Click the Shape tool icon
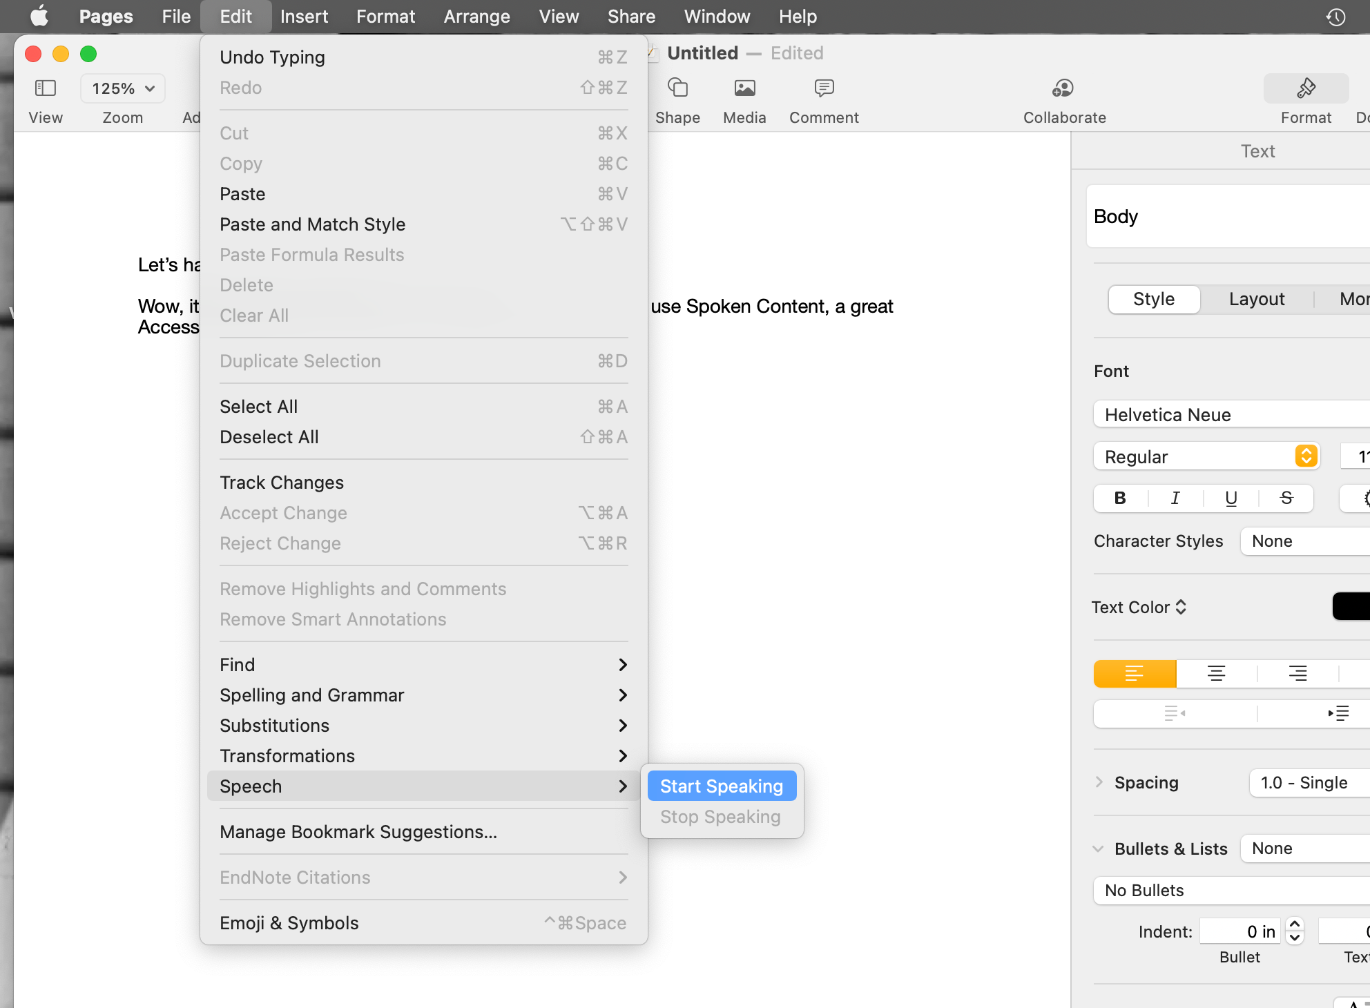1370x1008 pixels. click(x=677, y=87)
